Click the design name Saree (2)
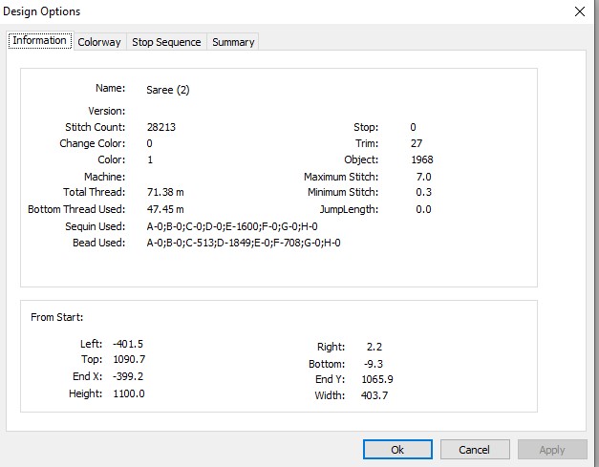The width and height of the screenshot is (599, 467). (168, 90)
